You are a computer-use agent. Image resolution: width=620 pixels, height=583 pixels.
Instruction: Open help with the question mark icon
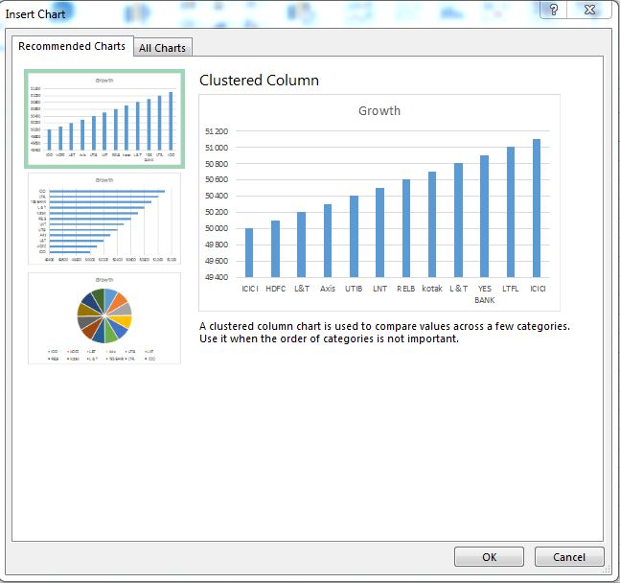click(554, 10)
